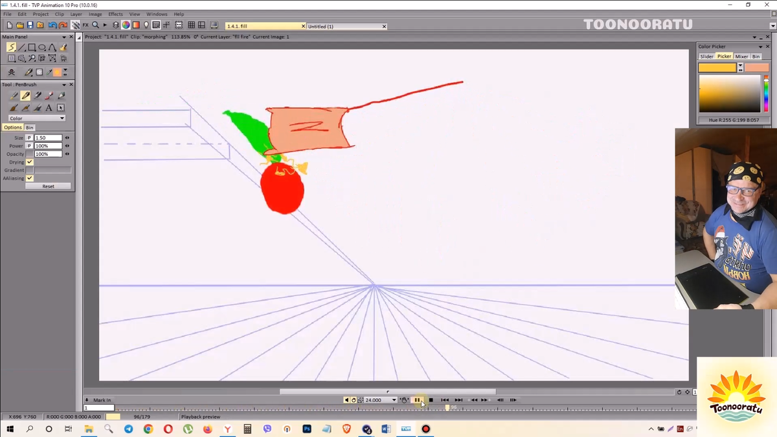Select the straight line tool

pyautogui.click(x=21, y=47)
